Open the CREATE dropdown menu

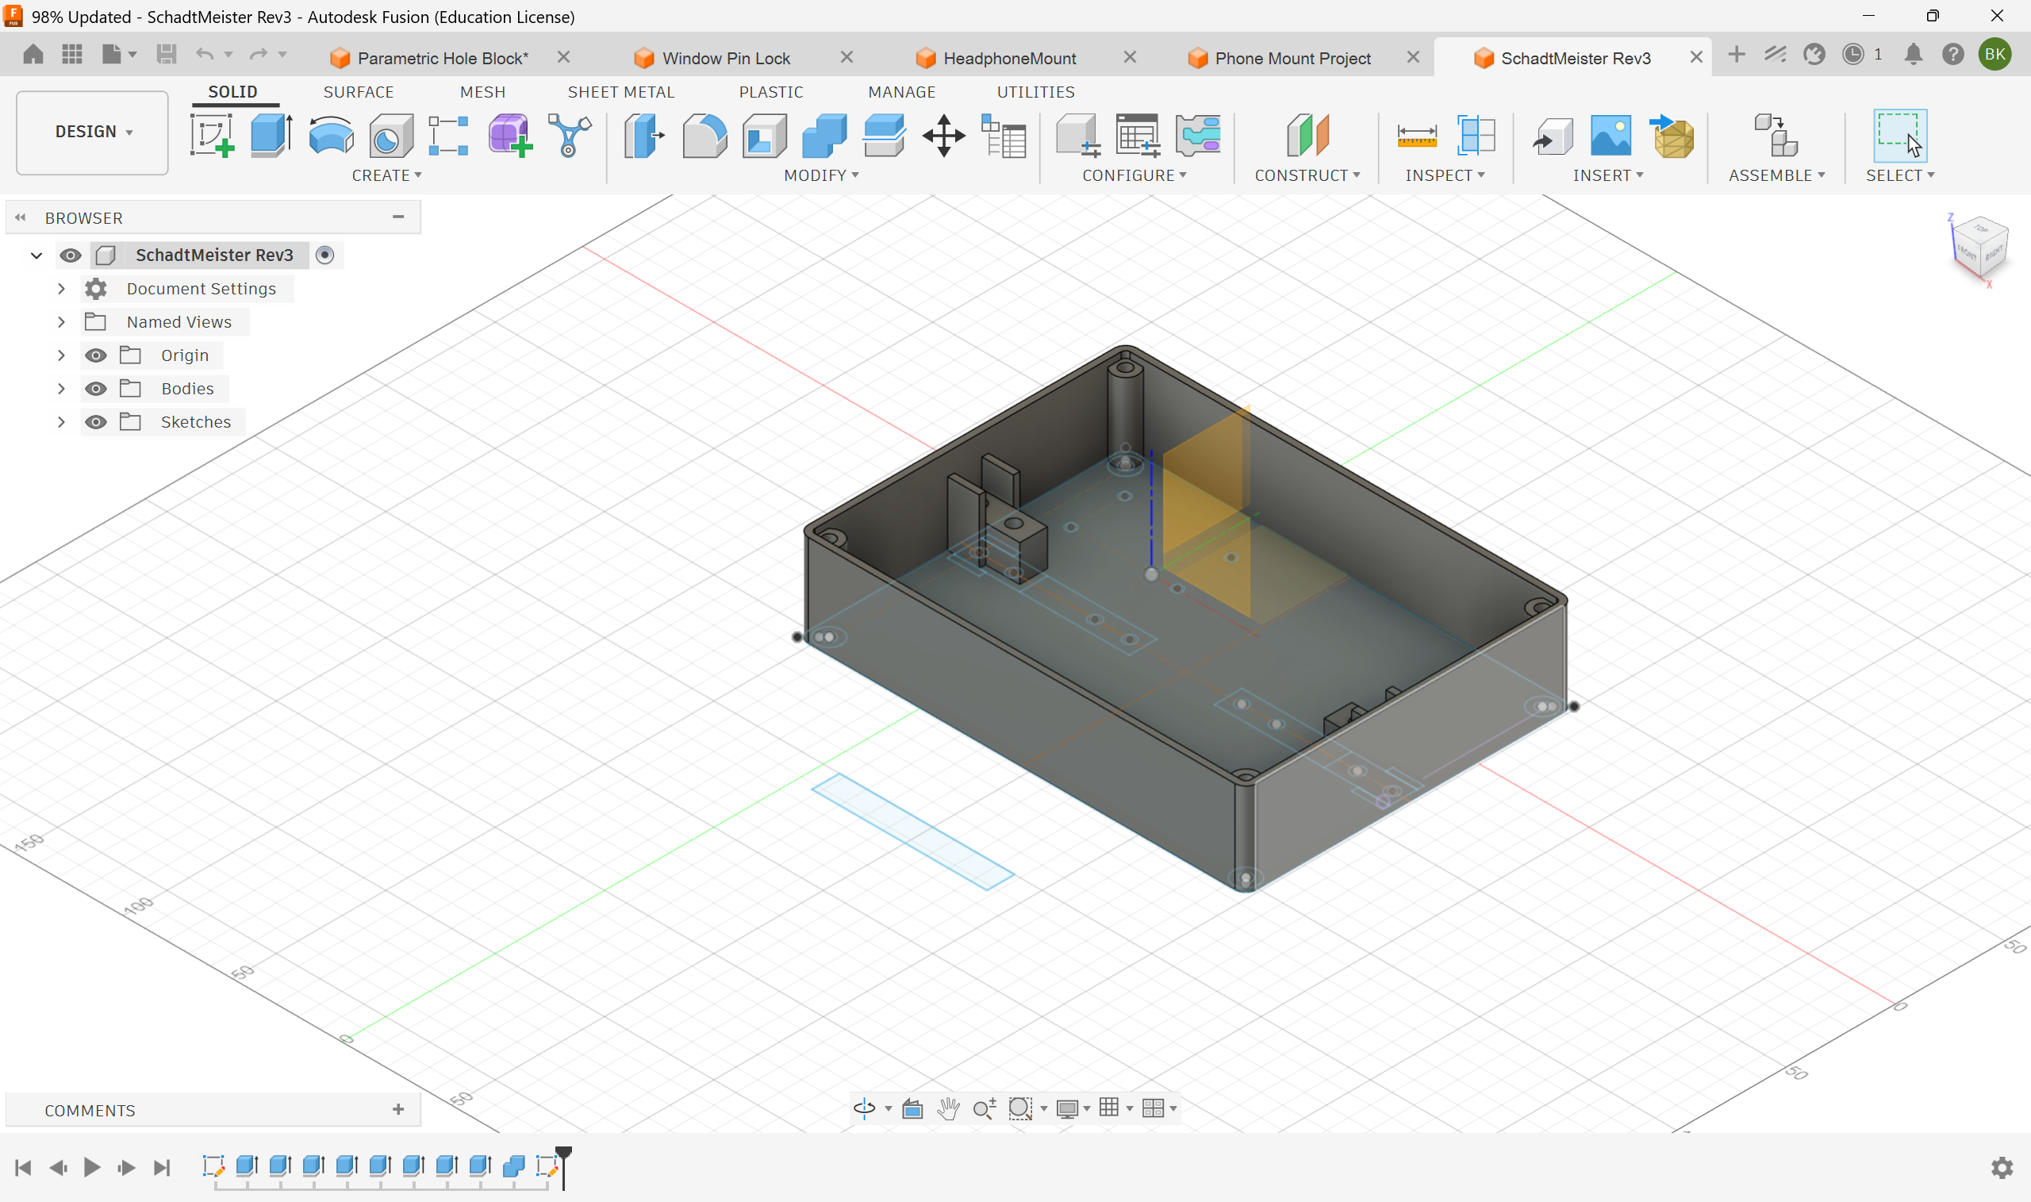[x=386, y=176]
